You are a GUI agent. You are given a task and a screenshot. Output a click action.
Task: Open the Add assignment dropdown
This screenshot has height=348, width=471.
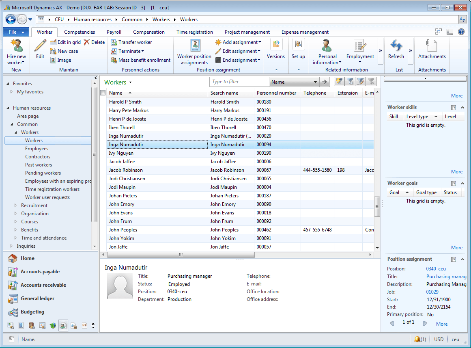238,42
